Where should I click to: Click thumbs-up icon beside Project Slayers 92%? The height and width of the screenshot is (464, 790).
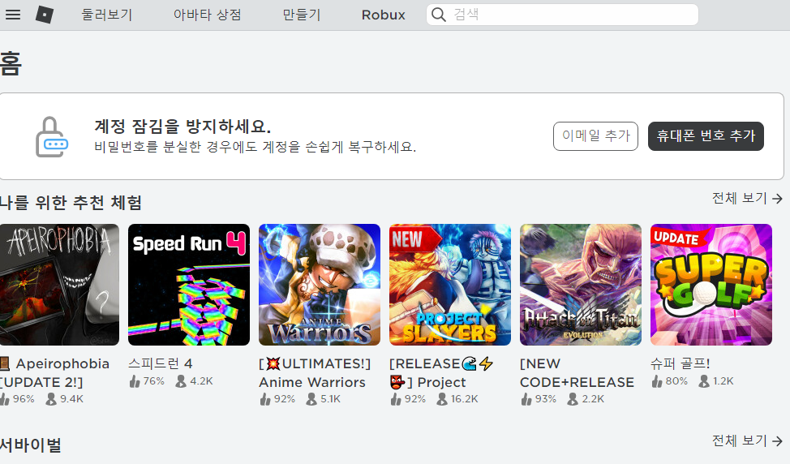396,399
